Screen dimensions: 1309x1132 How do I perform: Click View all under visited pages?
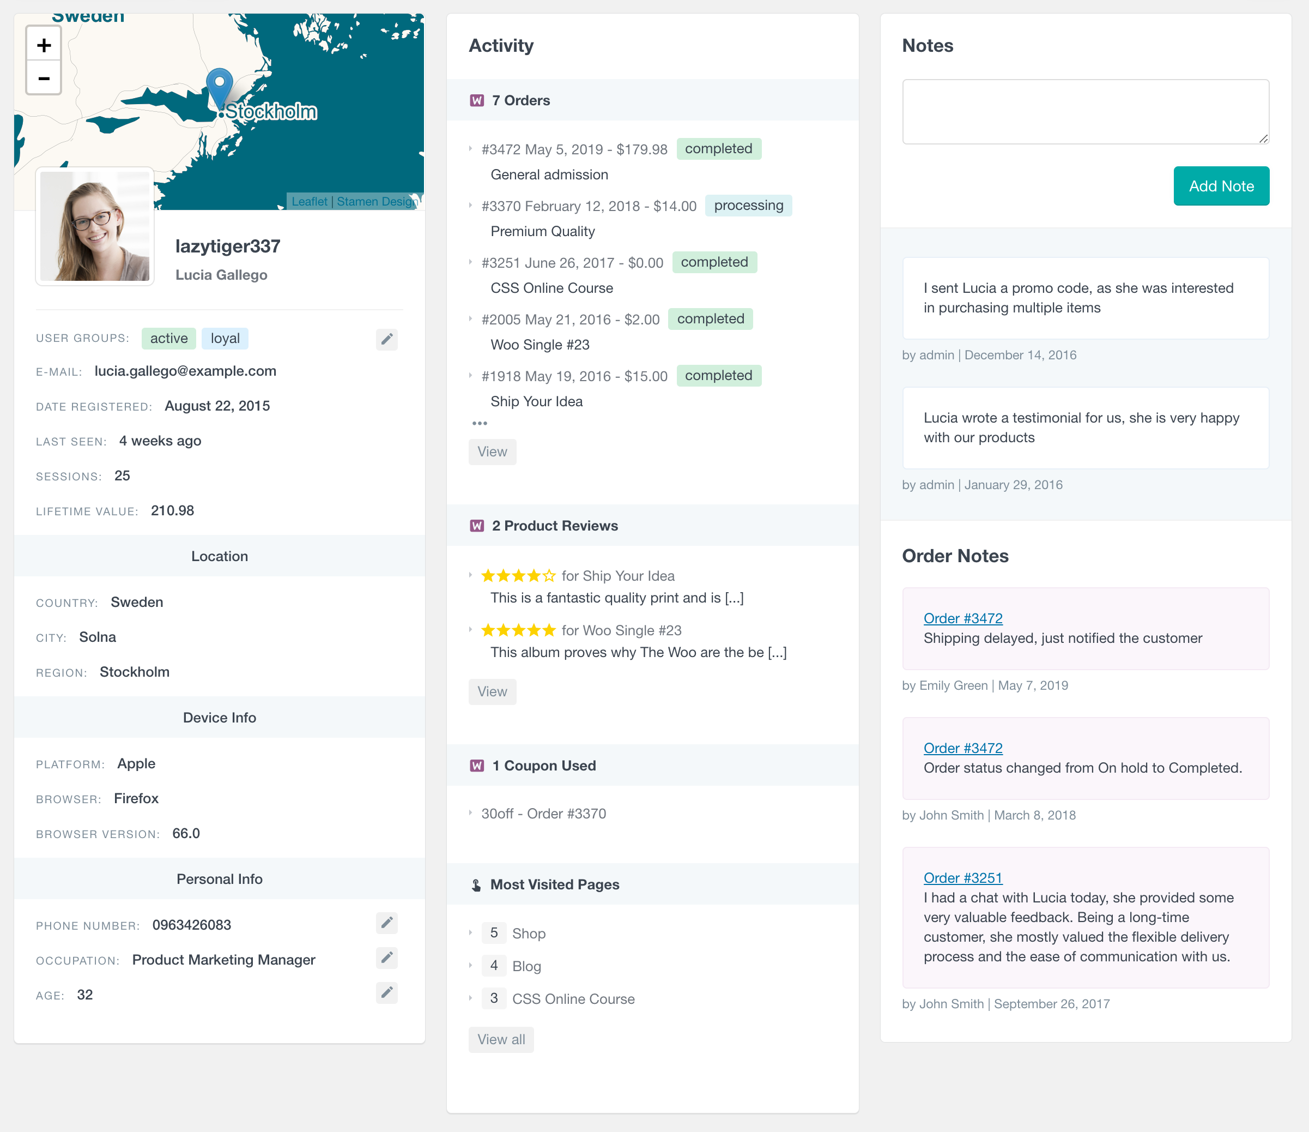[501, 1040]
